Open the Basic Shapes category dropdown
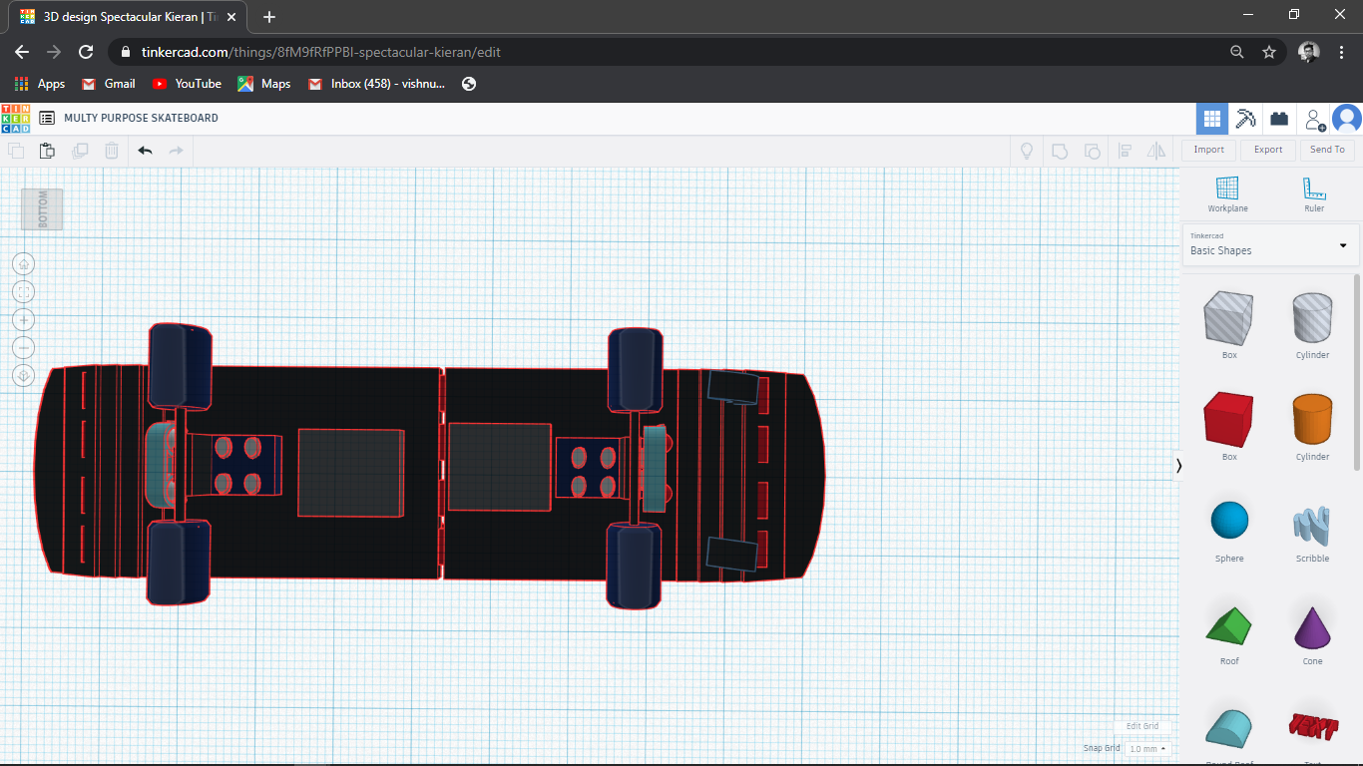This screenshot has height=766, width=1363. pos(1270,244)
